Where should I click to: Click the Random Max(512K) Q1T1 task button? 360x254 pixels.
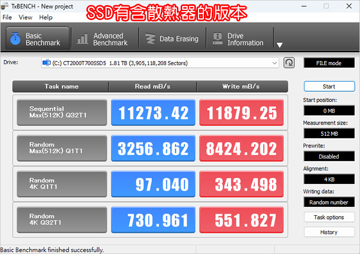[x=62, y=148]
